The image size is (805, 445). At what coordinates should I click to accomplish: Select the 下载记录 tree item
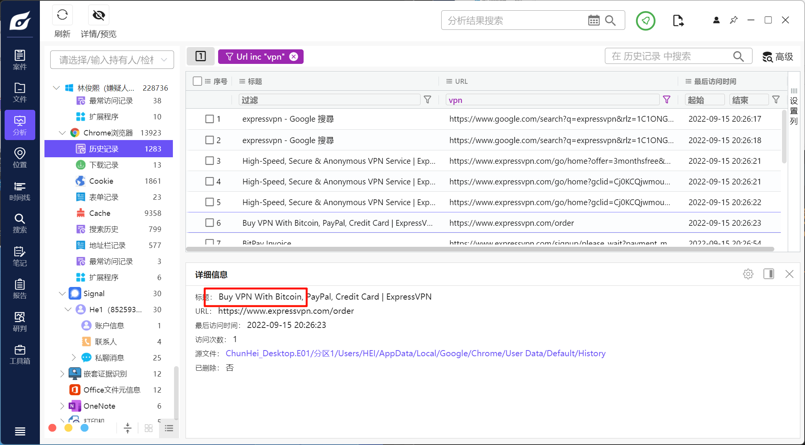tap(104, 165)
